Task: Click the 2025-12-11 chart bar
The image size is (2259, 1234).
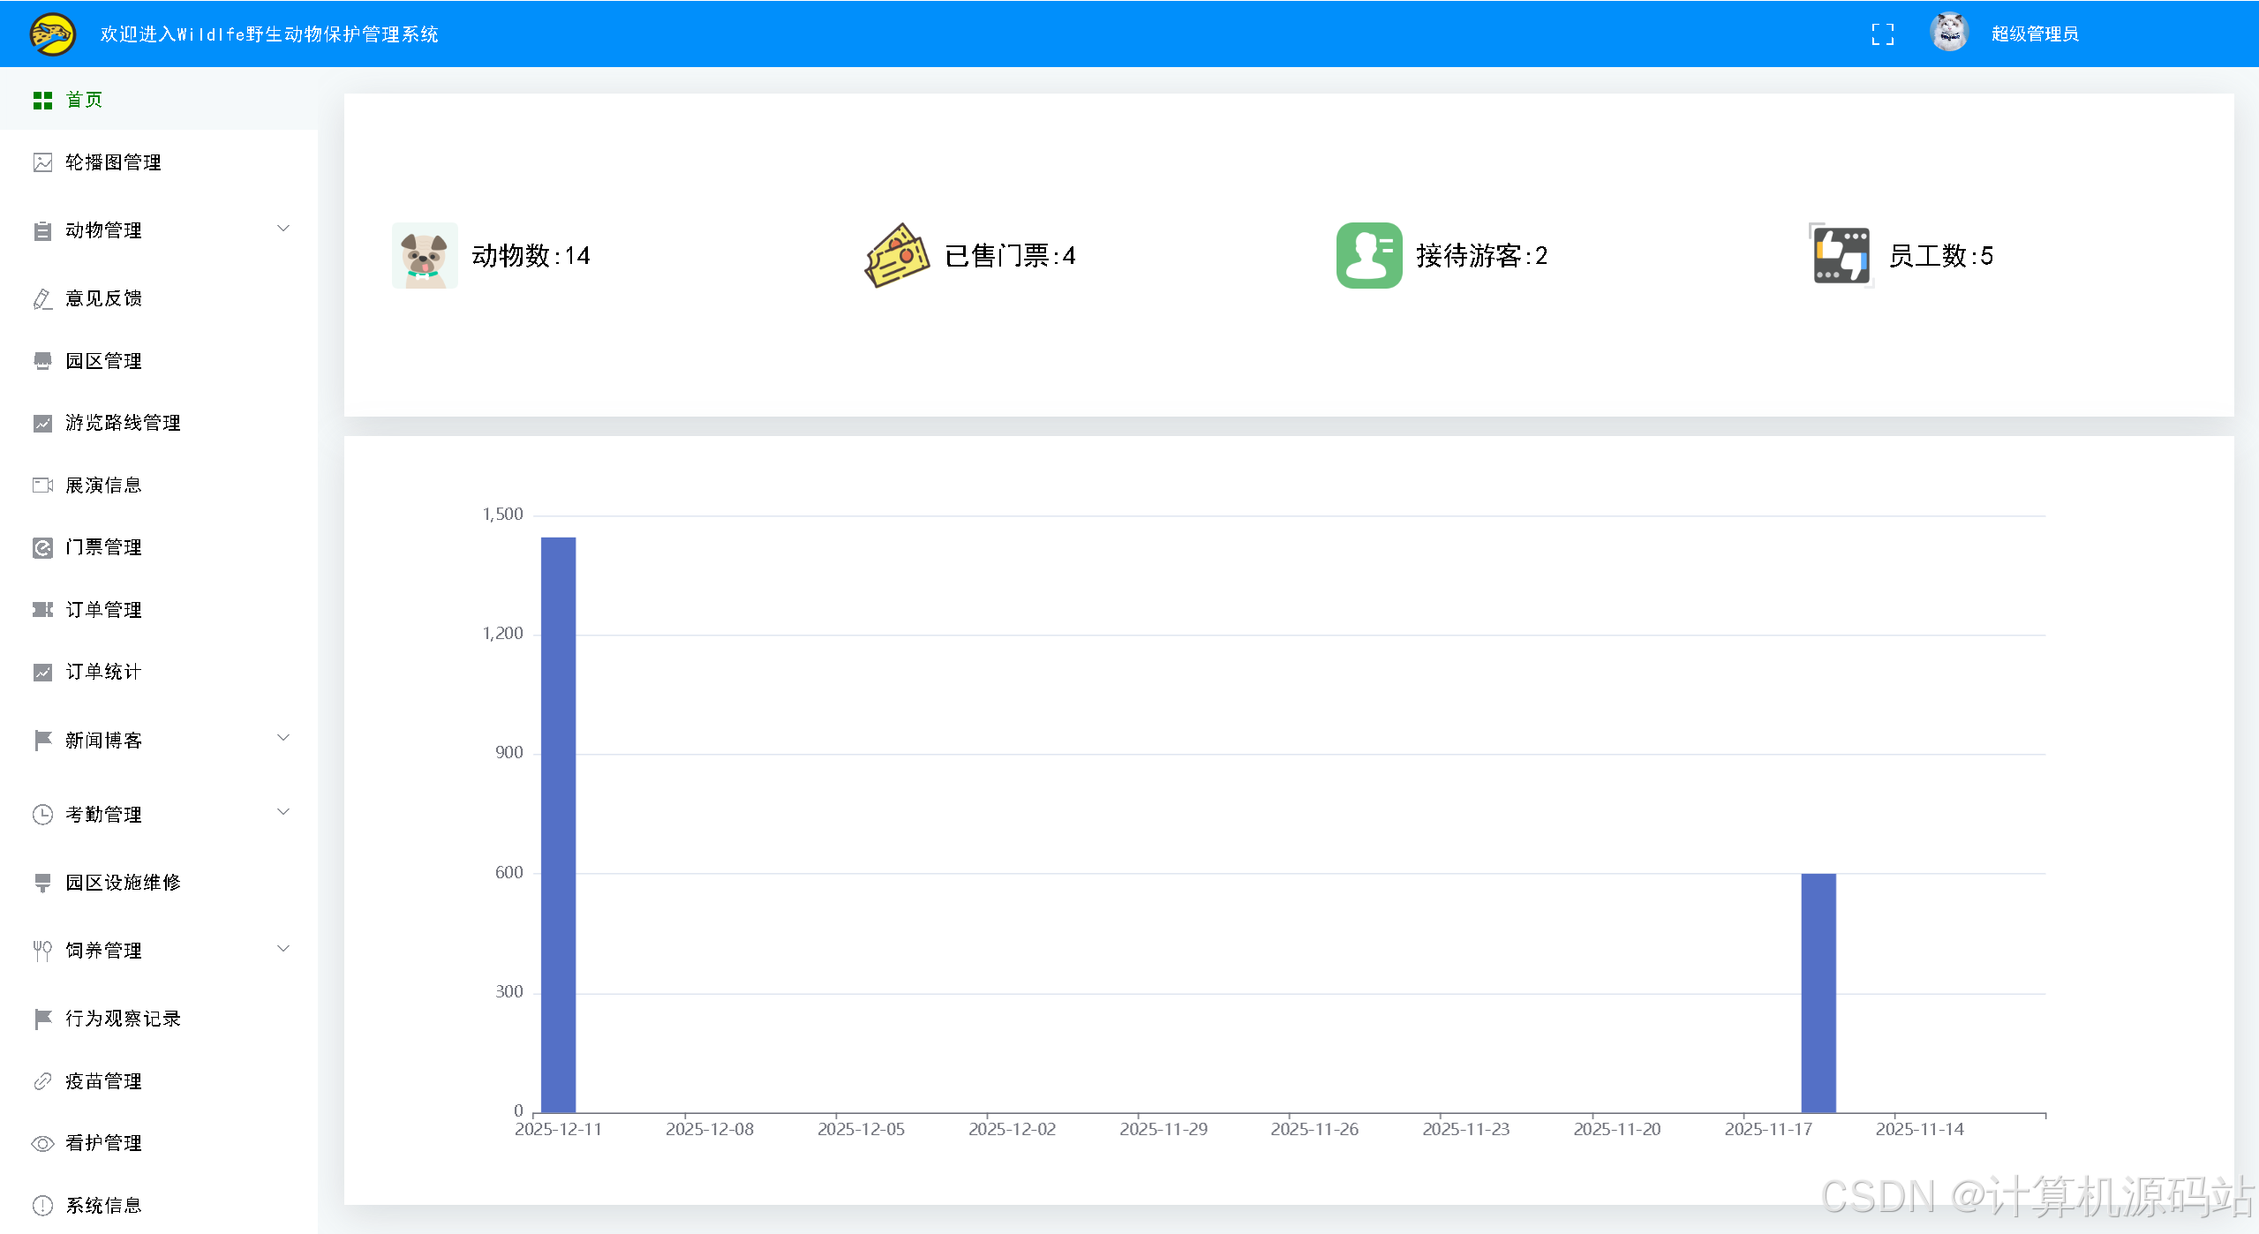Action: point(558,824)
